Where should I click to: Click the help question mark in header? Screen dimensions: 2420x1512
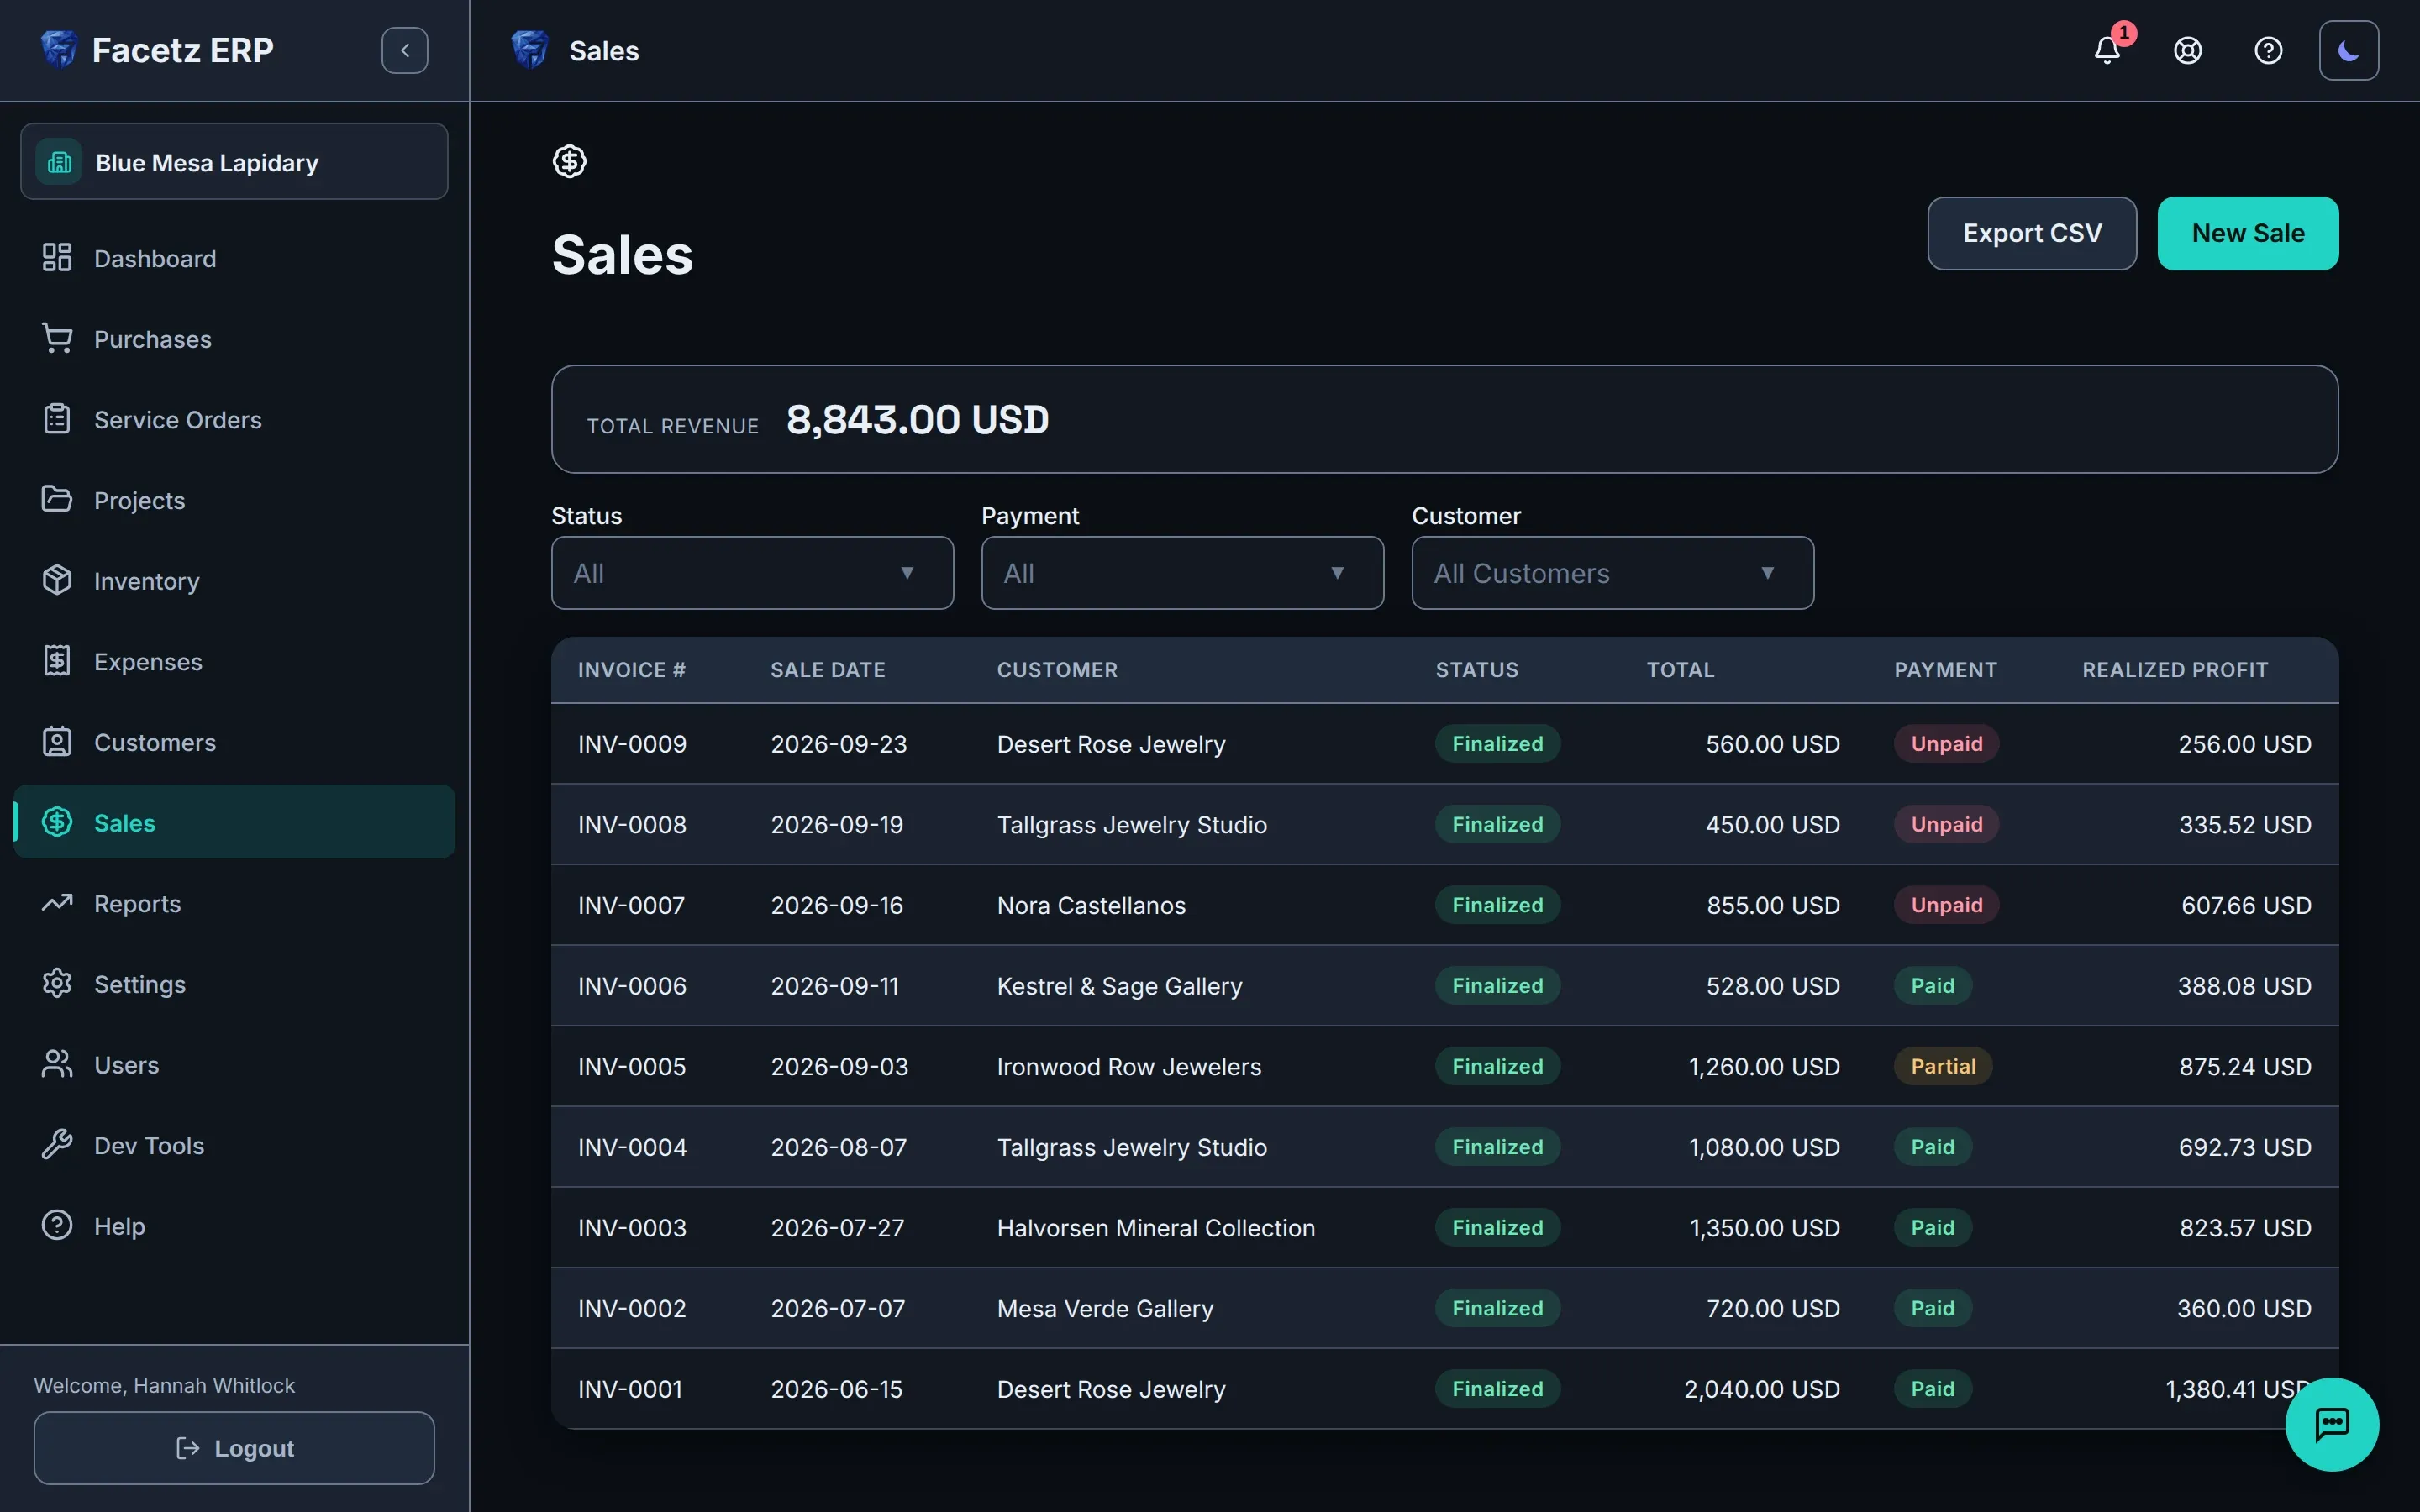pos(2268,50)
